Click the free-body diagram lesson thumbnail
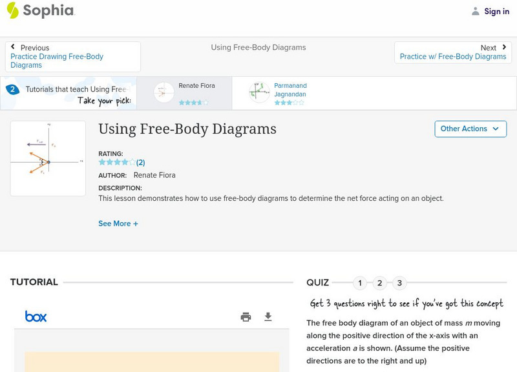This screenshot has width=517, height=372. coord(48,158)
